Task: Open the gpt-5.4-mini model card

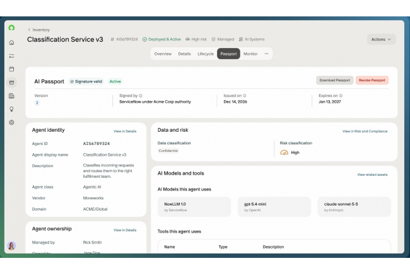Action: tap(274, 207)
